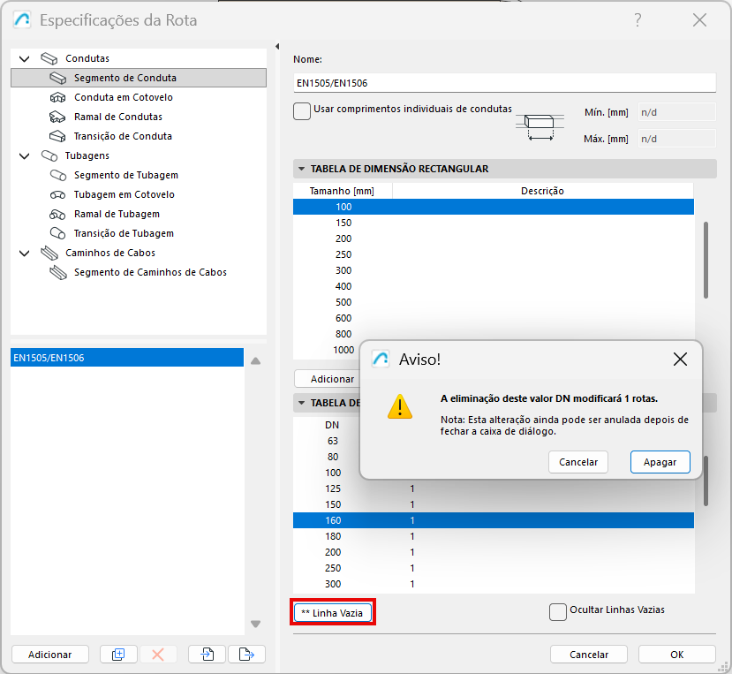Check Ocultar Linhas Vazias

click(x=558, y=612)
